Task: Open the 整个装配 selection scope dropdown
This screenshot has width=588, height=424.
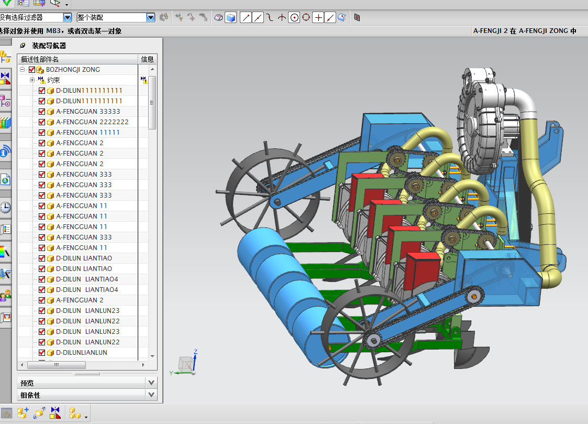Action: pyautogui.click(x=151, y=18)
